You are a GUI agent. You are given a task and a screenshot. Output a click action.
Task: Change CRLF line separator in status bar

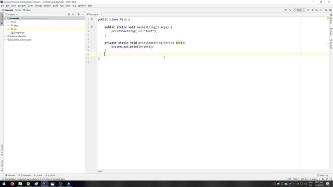(x=296, y=179)
